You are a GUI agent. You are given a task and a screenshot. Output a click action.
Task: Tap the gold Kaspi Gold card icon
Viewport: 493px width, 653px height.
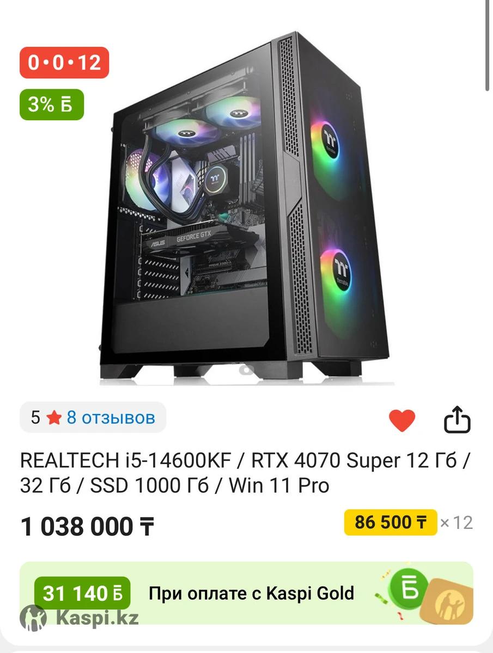point(446,601)
